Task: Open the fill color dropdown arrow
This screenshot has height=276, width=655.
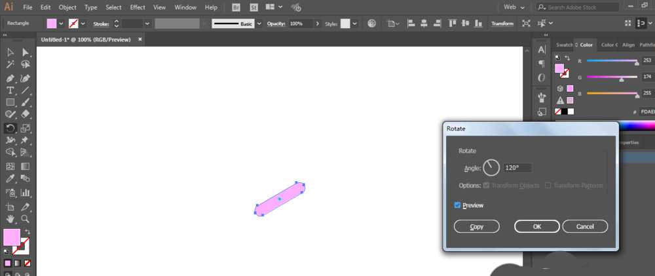Action: coord(62,24)
